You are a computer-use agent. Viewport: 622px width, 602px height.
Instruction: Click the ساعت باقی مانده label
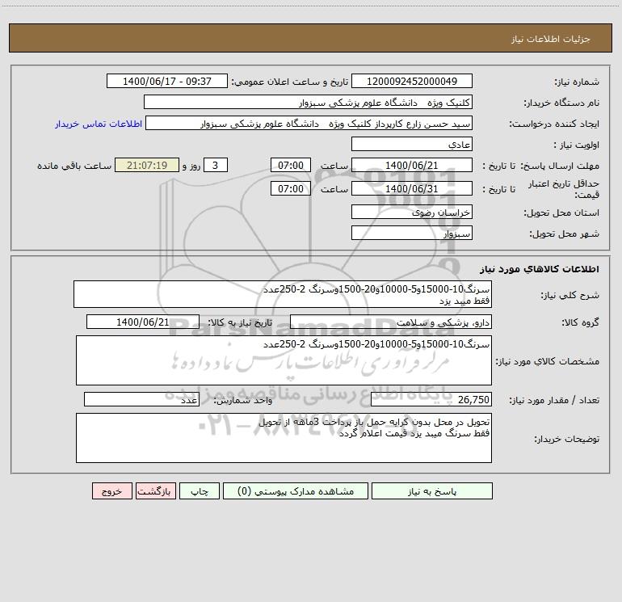tap(74, 166)
